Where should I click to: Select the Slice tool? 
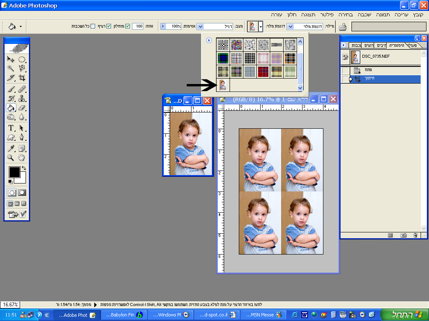click(x=11, y=78)
